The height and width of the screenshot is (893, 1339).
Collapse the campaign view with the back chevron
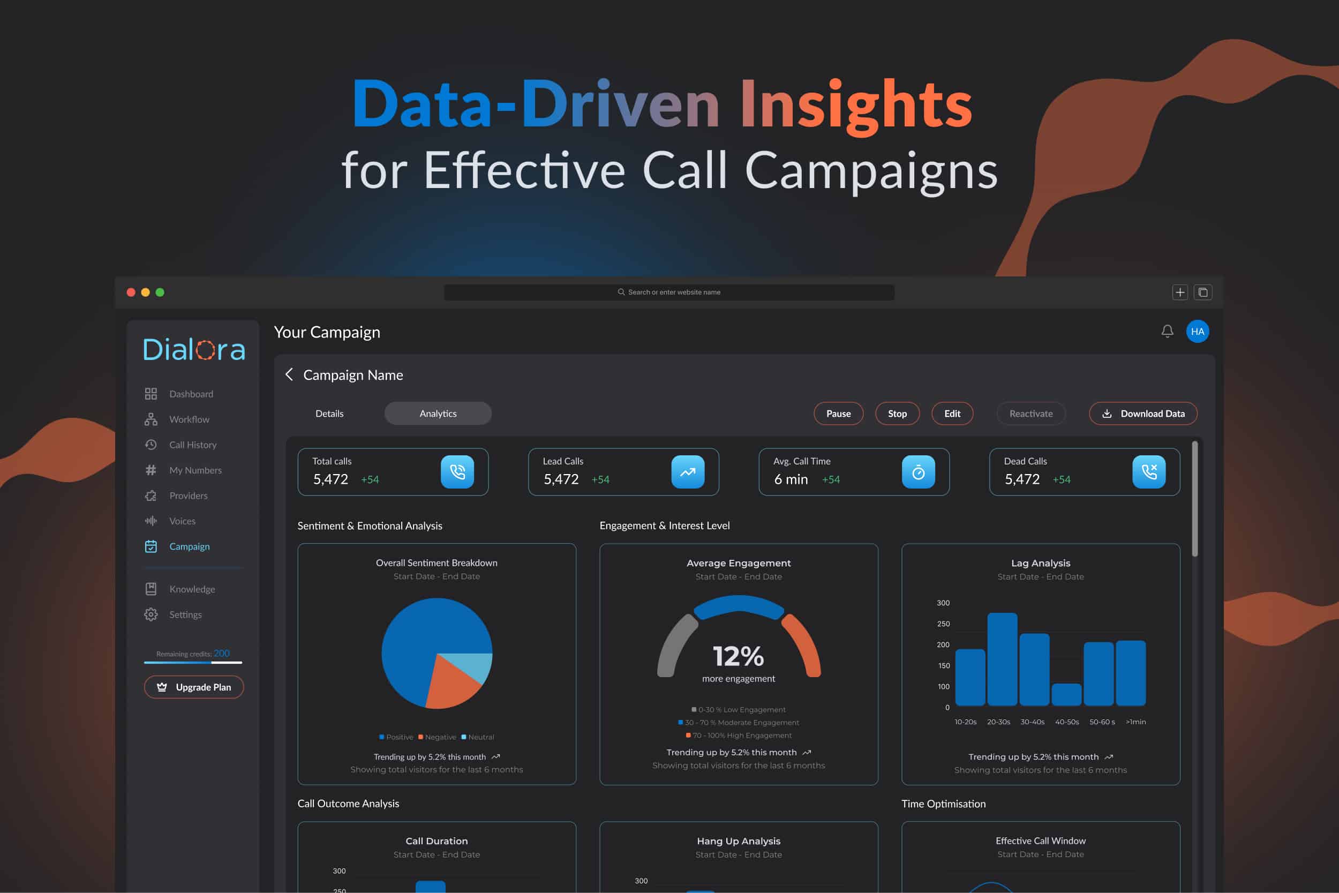tap(289, 375)
